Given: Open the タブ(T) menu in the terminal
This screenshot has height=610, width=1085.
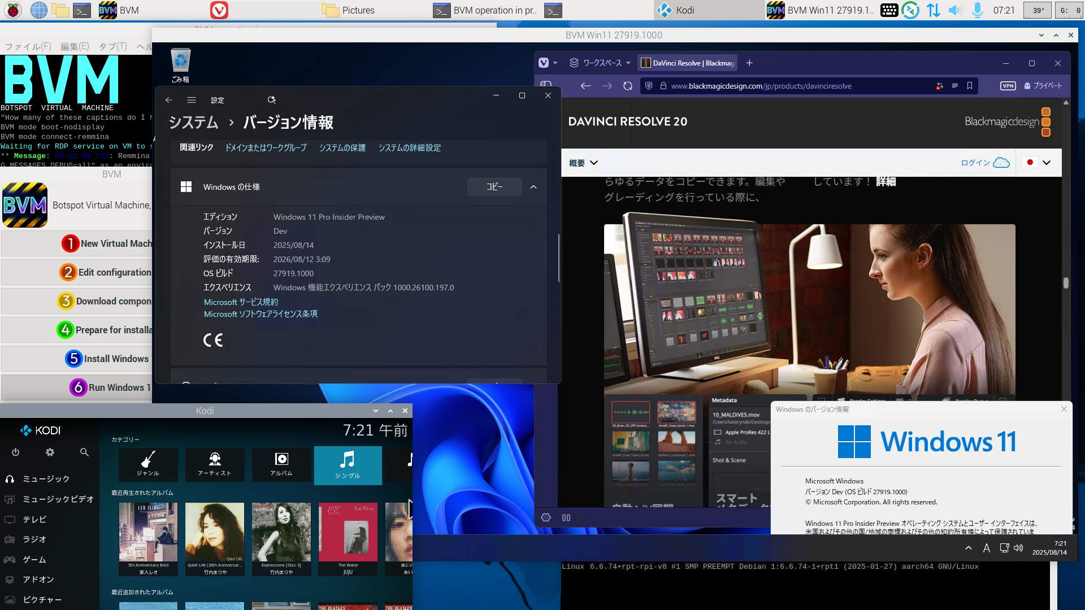Looking at the screenshot, I should [x=112, y=46].
